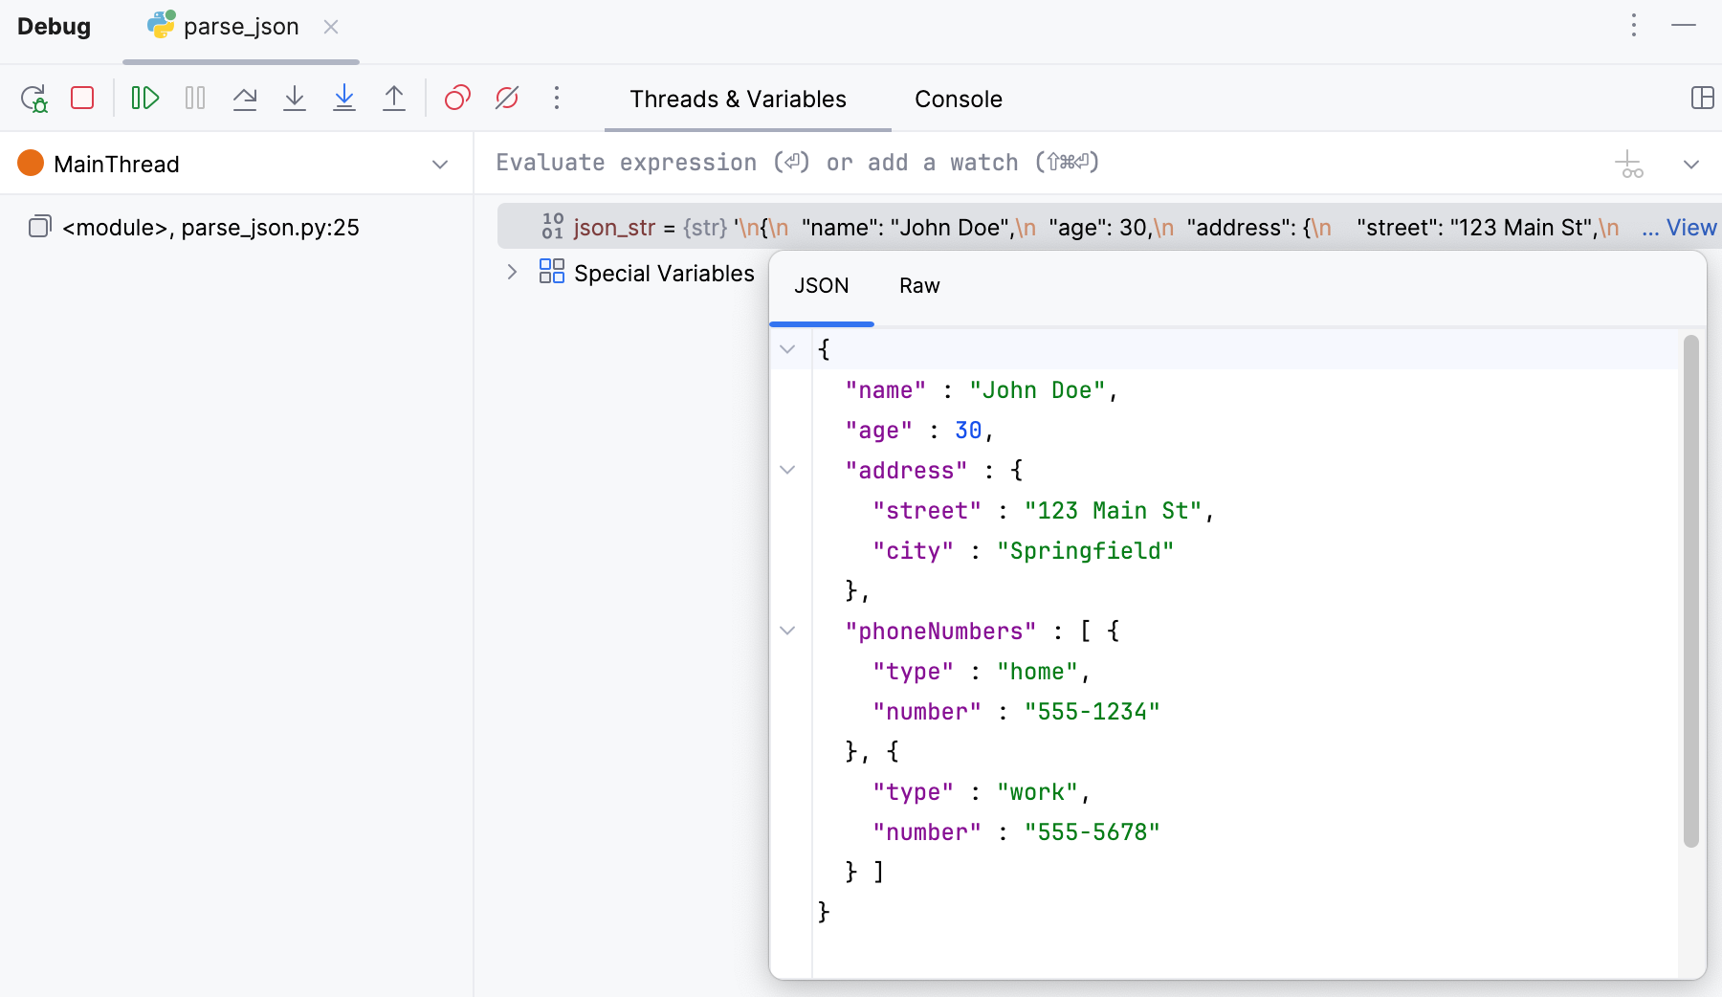The width and height of the screenshot is (1722, 997).
Task: Collapse the "phoneNumbers" JSON array
Action: (787, 631)
